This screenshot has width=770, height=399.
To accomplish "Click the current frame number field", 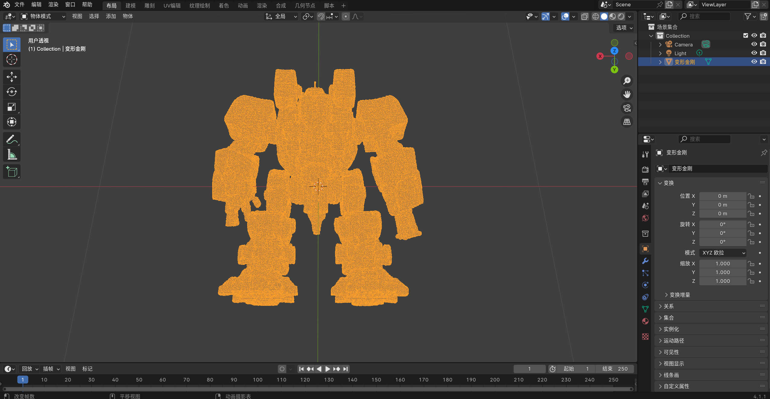I will 529,369.
